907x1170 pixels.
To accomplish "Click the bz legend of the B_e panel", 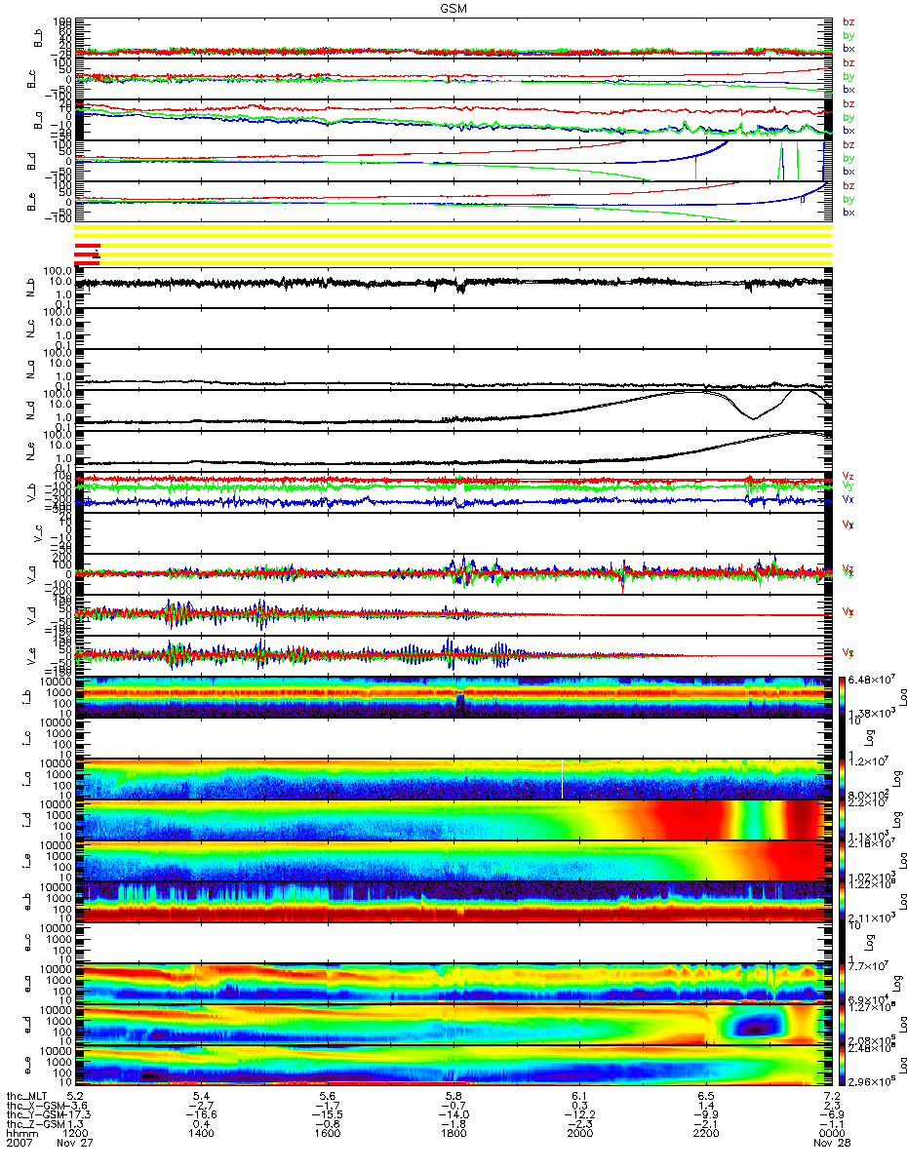I will pyautogui.click(x=848, y=185).
